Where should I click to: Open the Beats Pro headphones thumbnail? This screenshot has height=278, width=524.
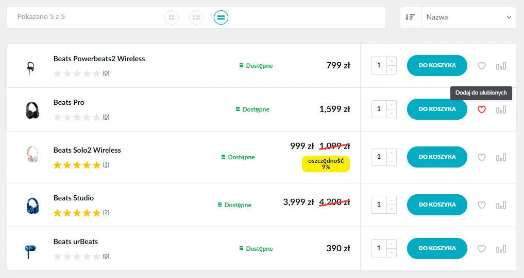click(x=32, y=110)
